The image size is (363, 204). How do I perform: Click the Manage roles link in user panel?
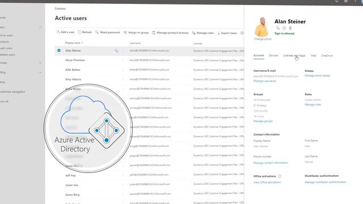(313, 104)
